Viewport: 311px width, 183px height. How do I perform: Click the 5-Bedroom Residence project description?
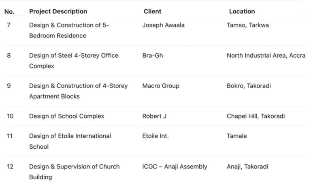(x=69, y=30)
